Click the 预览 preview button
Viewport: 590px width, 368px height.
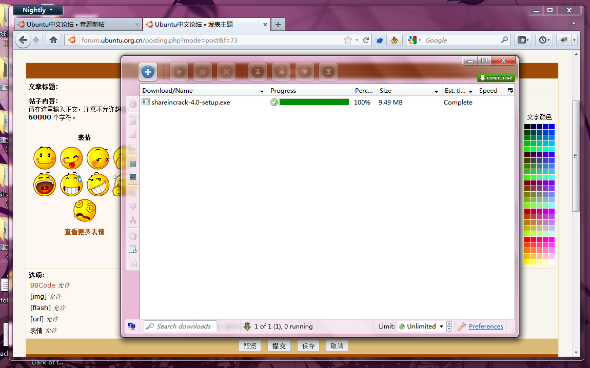click(250, 346)
